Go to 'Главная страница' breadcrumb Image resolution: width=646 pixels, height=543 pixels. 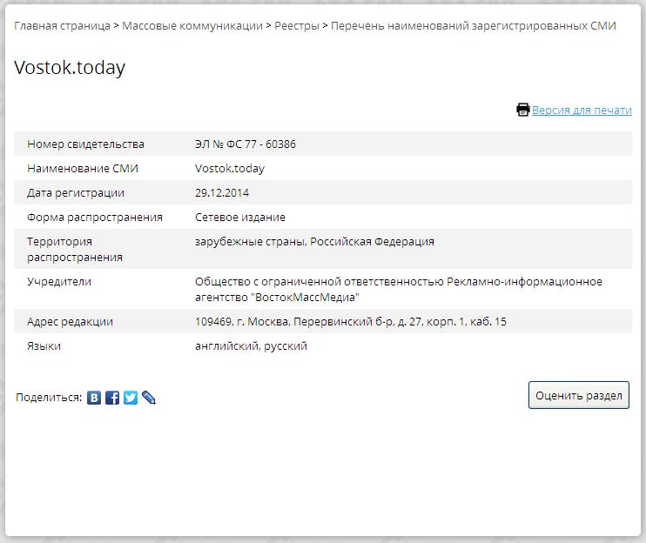tap(62, 25)
